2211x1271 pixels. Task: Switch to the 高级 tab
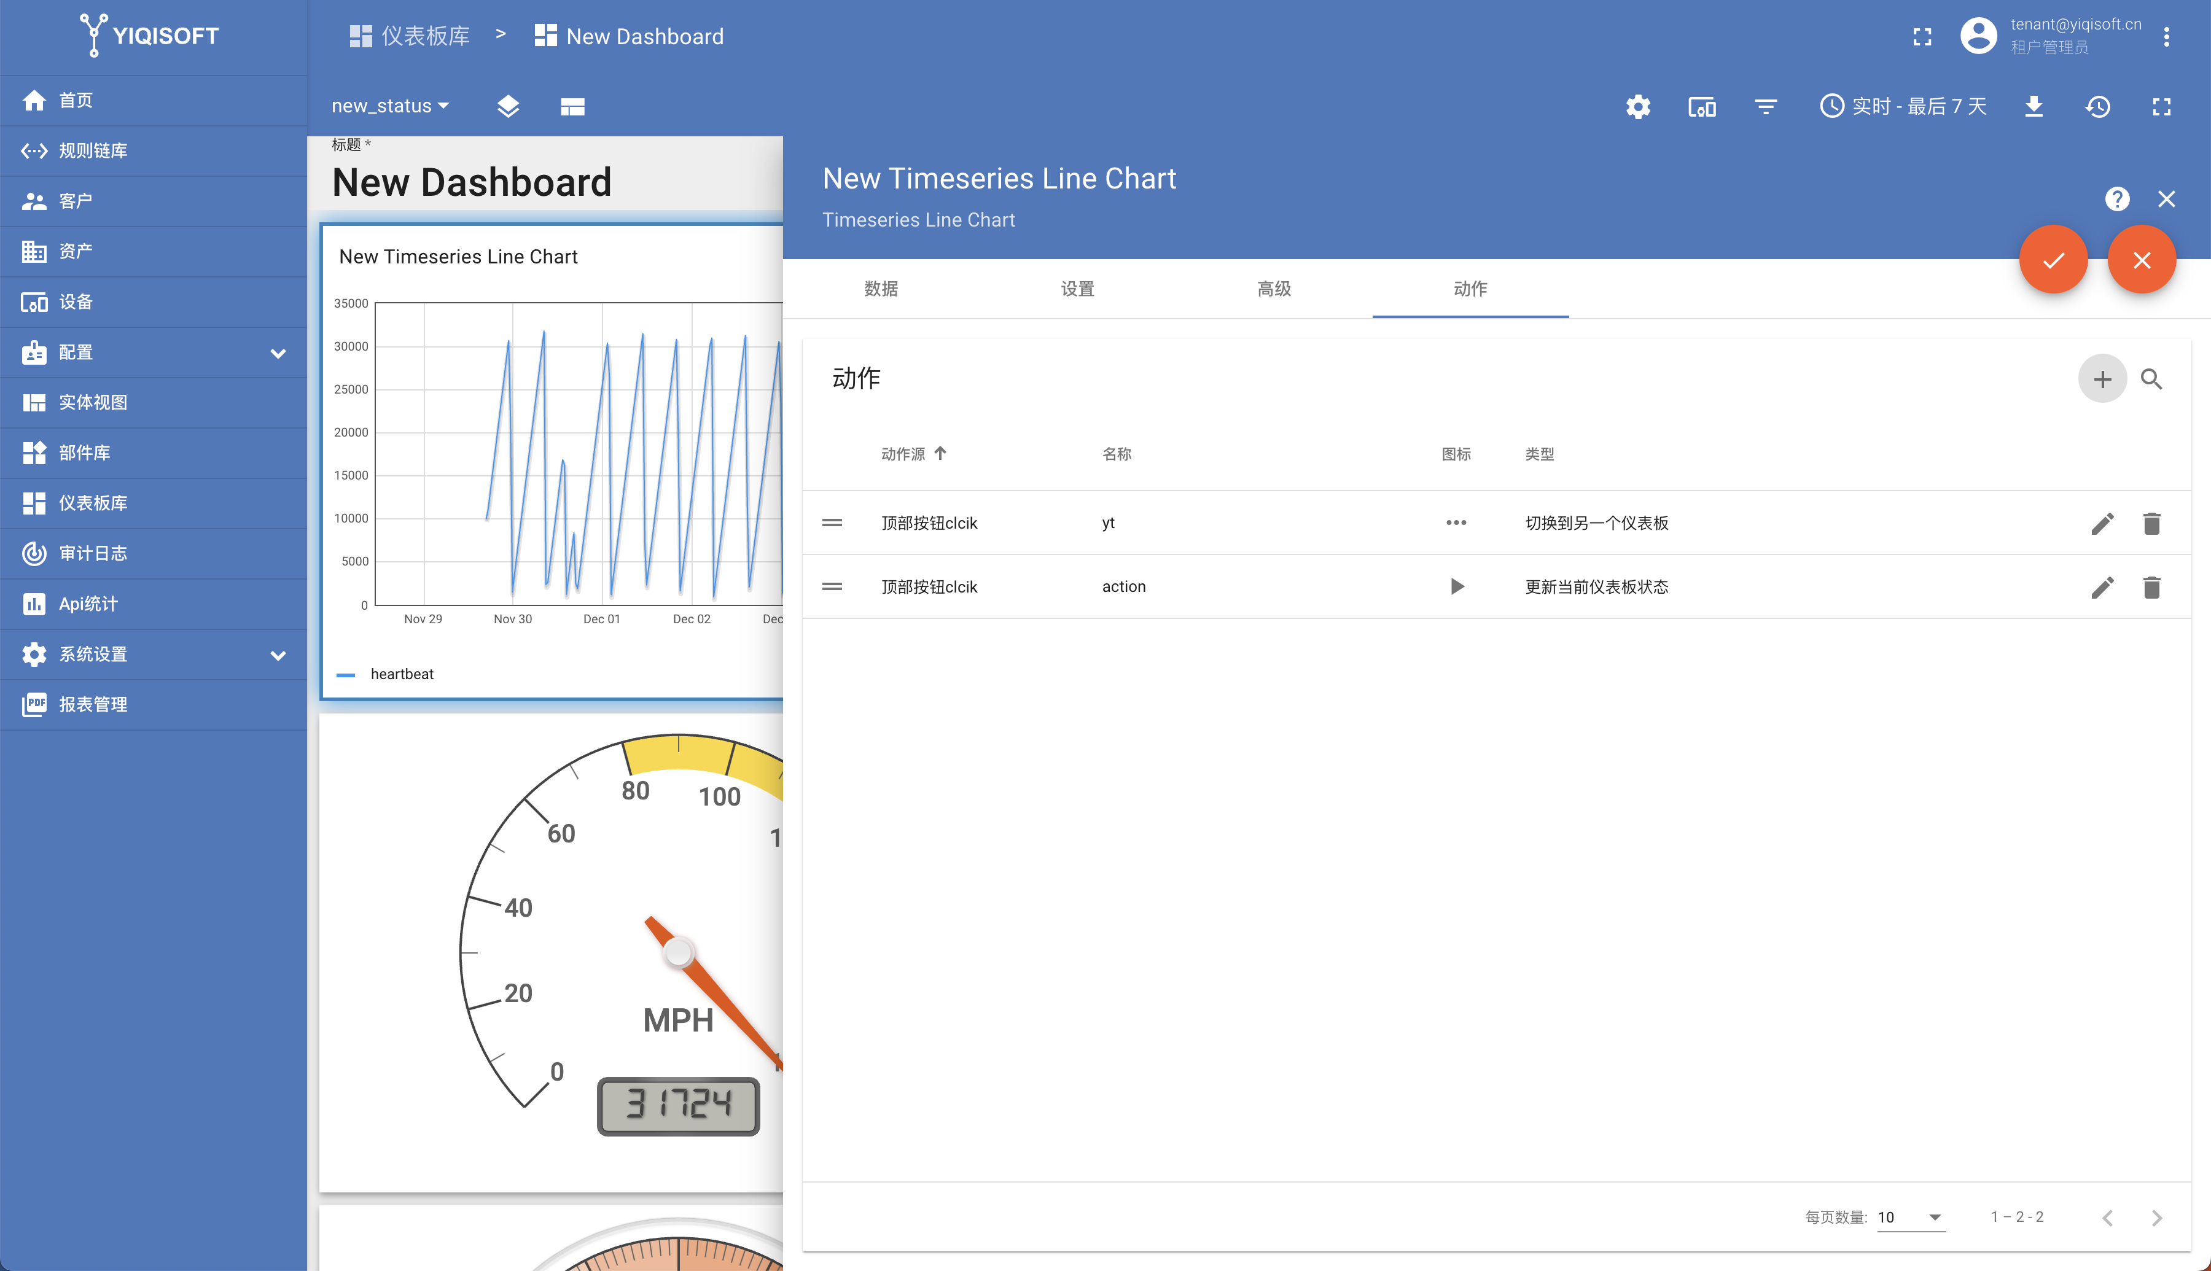point(1274,289)
